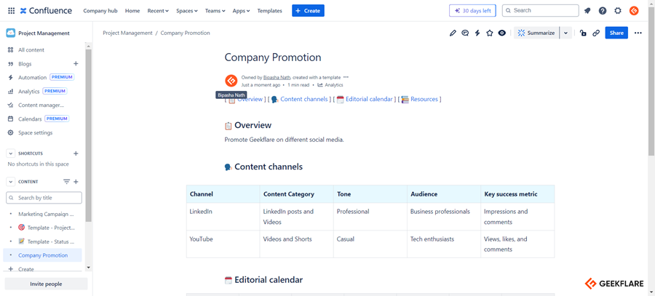
Task: Open the settings gear icon
Action: point(618,11)
